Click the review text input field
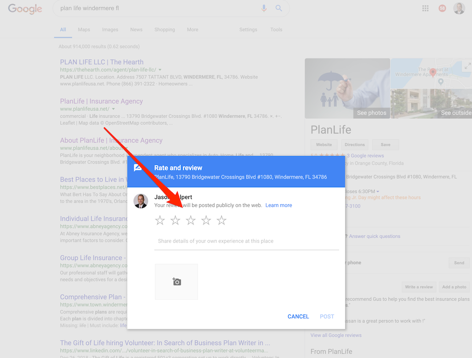472x358 pixels. pos(246,241)
